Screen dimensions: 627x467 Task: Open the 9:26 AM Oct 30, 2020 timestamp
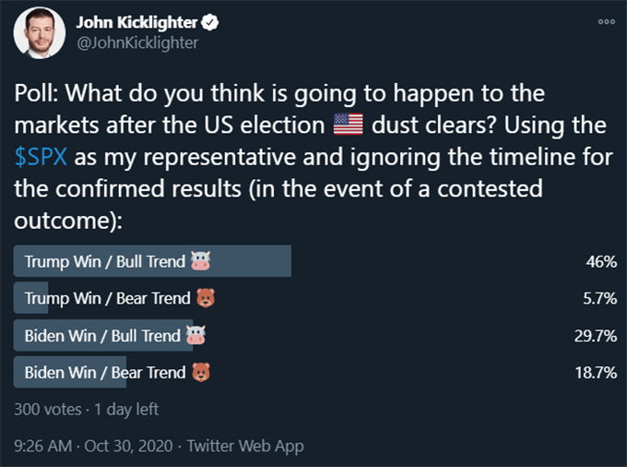pos(93,446)
